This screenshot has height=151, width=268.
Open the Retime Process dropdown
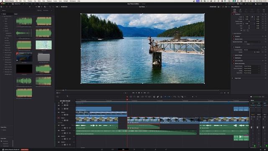tap(252, 66)
